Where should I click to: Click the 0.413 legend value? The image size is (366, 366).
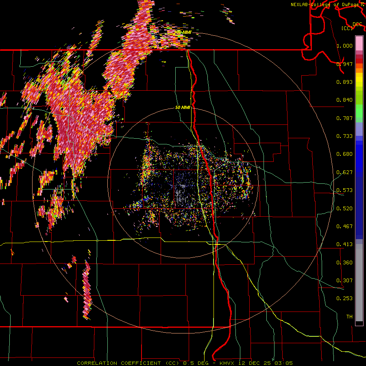(x=344, y=244)
